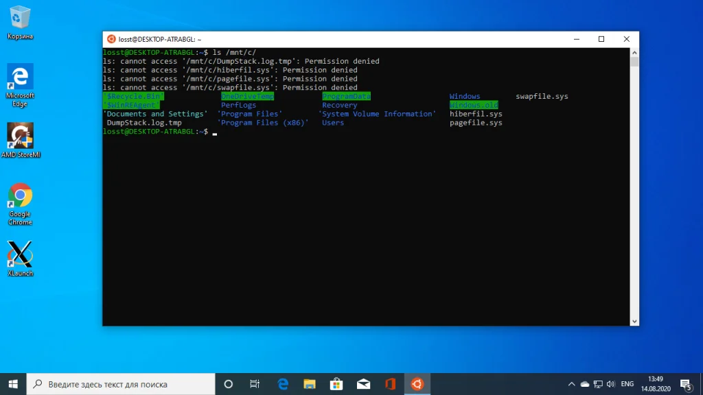Switch the ENG input language indicator
Viewport: 703px width, 395px height.
(627, 384)
